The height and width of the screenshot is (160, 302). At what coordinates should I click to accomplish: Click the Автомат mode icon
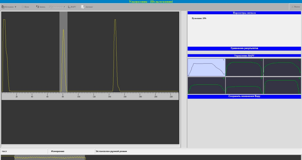click(87, 7)
